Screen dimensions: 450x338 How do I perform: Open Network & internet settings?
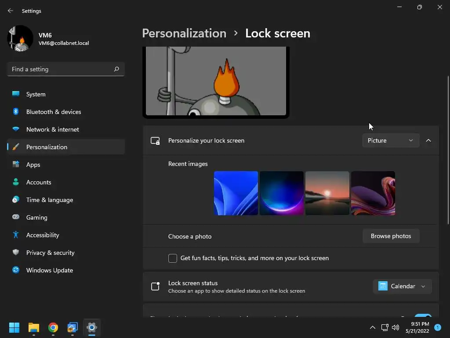click(x=66, y=129)
